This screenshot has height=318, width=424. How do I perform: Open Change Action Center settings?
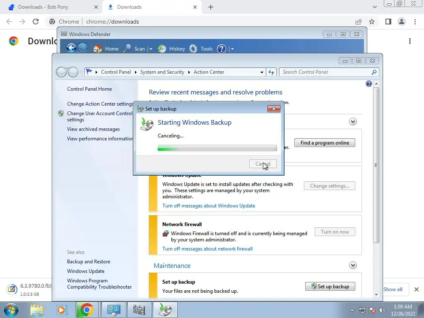click(x=100, y=104)
